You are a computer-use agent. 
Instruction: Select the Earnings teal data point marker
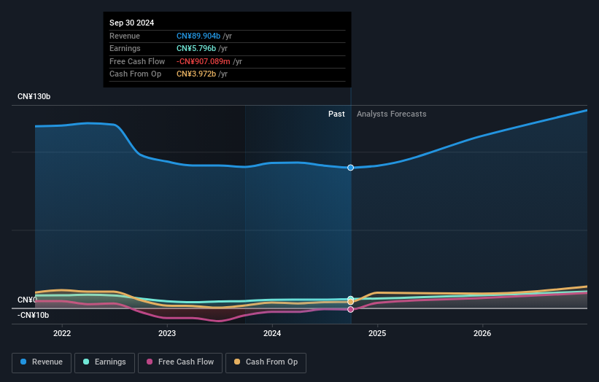click(350, 298)
